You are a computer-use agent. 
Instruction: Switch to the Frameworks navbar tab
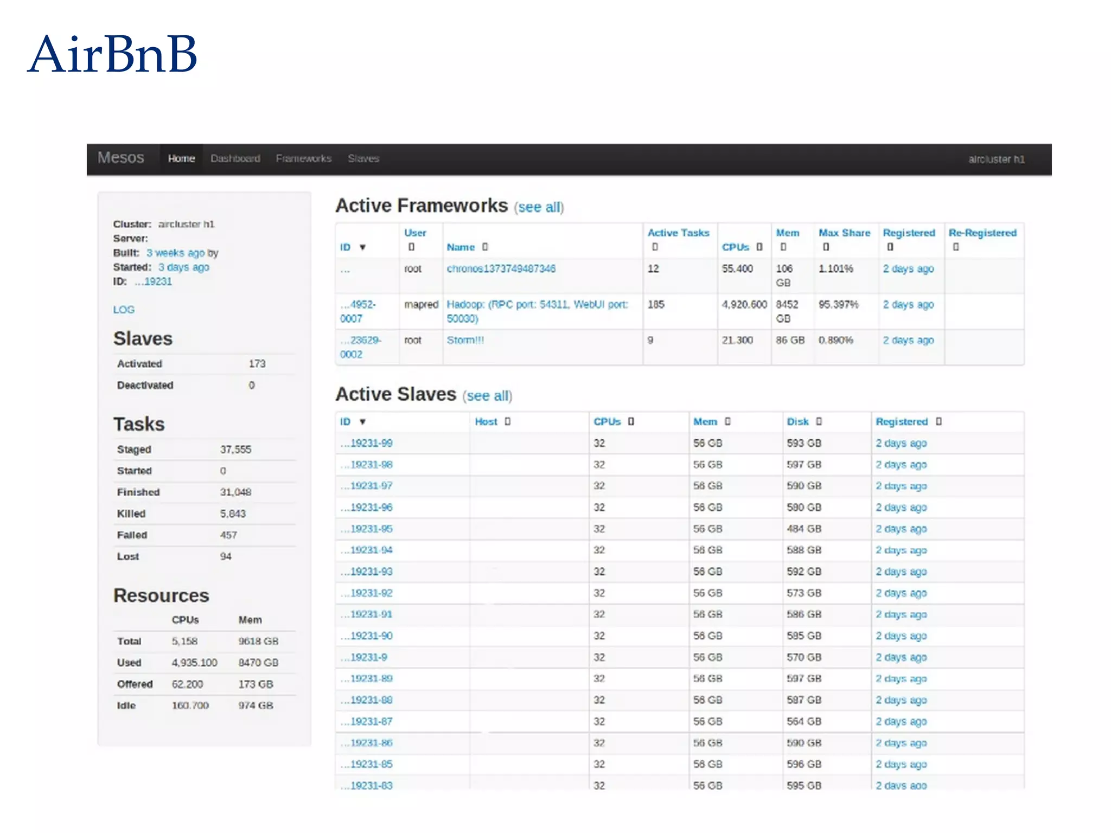pos(303,158)
